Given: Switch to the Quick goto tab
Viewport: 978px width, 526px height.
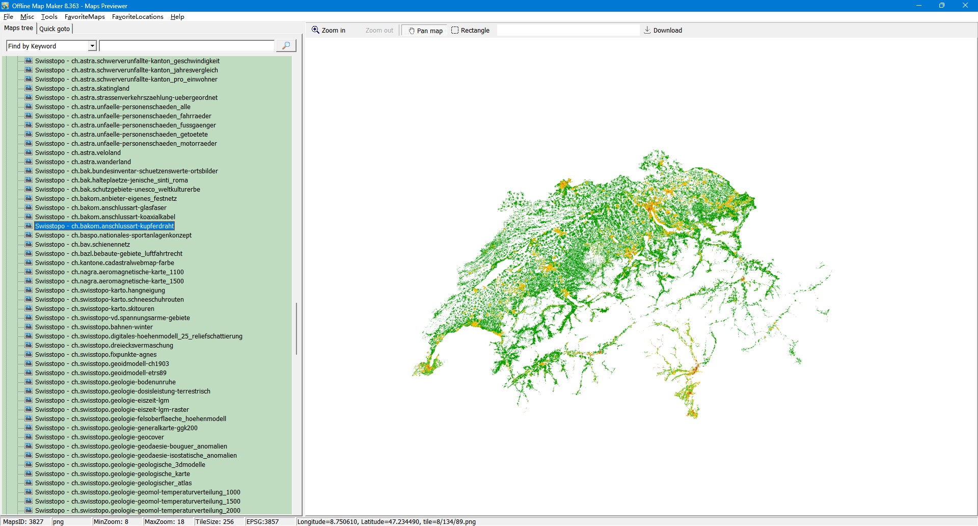Looking at the screenshot, I should click(x=55, y=29).
